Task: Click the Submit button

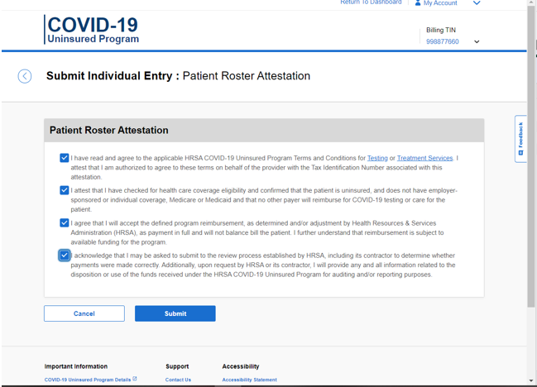Action: (175, 313)
